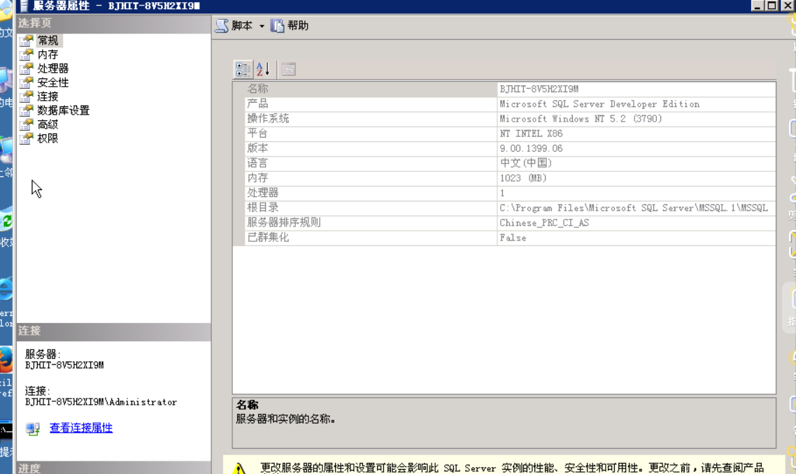
Task: Select the 已群集化 property row
Action: tap(504, 238)
